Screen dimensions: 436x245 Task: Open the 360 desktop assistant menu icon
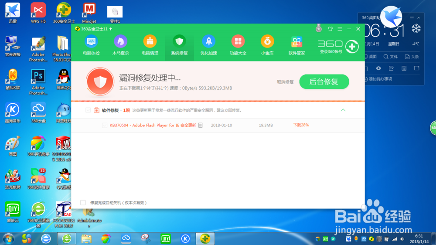[x=412, y=18]
